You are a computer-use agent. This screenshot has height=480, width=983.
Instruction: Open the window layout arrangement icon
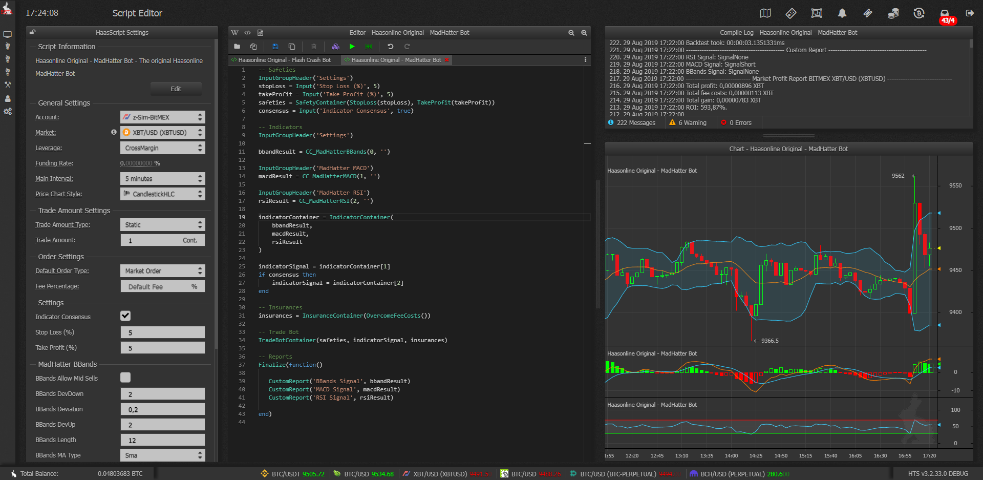click(817, 13)
